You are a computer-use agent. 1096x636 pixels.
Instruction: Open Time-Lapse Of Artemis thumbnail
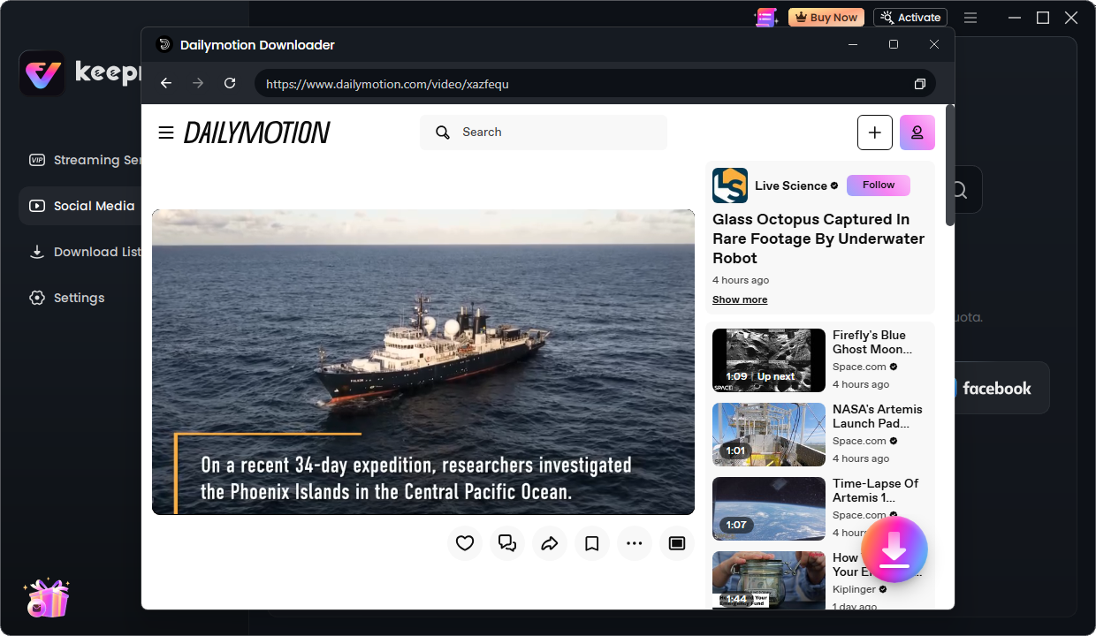pyautogui.click(x=769, y=509)
